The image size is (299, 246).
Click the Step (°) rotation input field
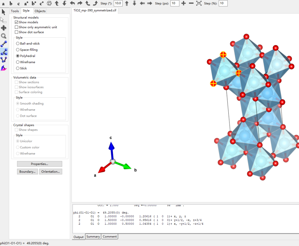(118, 3)
